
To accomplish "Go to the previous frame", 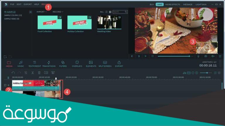I will (x=132, y=56).
